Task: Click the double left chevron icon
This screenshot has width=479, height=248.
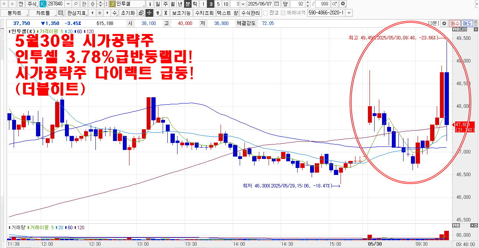Action: click(5, 4)
